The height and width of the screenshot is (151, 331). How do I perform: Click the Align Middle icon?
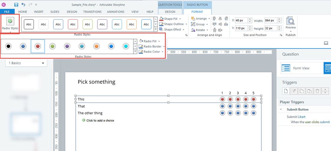coord(220,24)
